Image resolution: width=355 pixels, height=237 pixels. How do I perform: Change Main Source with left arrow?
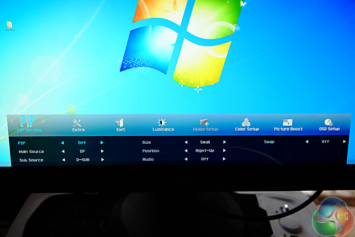click(63, 151)
